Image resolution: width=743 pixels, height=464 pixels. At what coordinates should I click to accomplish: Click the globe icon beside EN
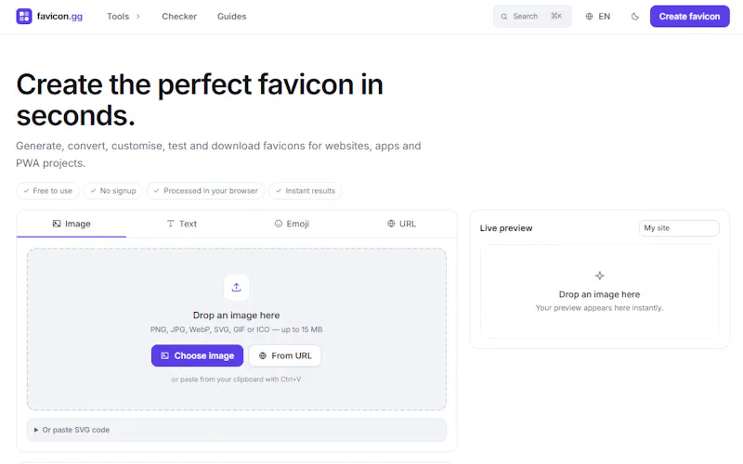click(589, 16)
